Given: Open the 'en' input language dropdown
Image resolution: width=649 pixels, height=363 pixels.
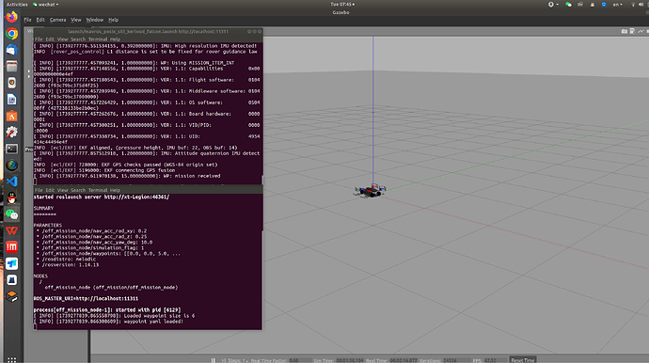Looking at the screenshot, I should (x=617, y=5).
